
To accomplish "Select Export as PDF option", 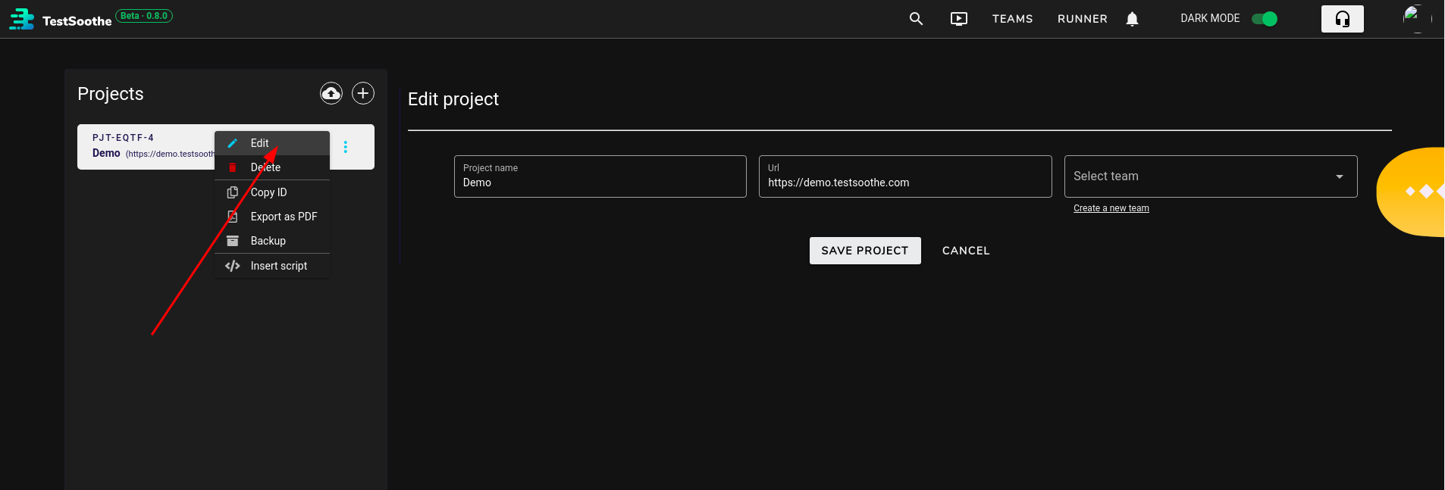I will [272, 217].
